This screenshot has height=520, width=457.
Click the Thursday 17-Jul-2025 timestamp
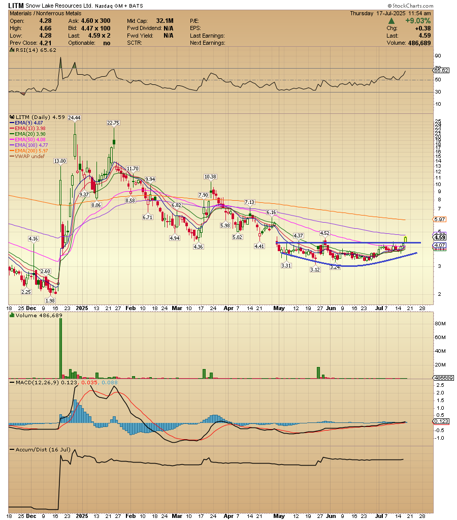coord(390,13)
